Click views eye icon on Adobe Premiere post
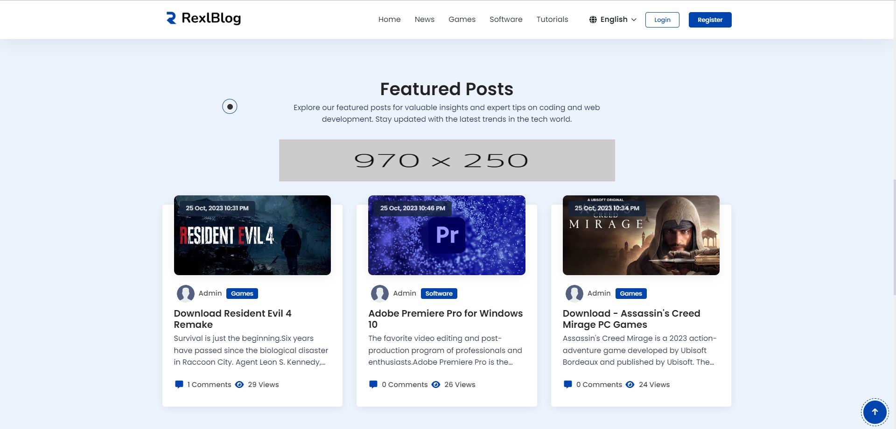The height and width of the screenshot is (429, 896). coord(436,385)
